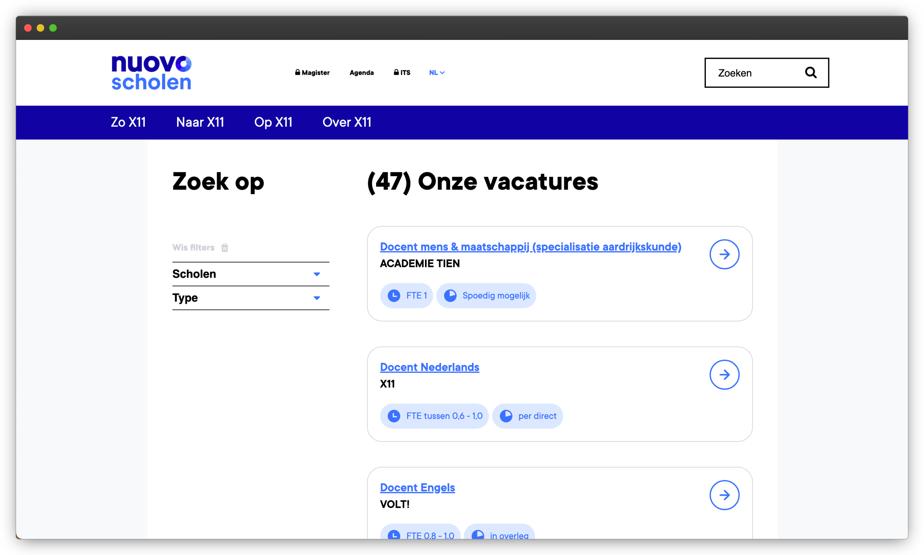Open the ITS link
Viewport: 924px width, 555px height.
tap(402, 72)
